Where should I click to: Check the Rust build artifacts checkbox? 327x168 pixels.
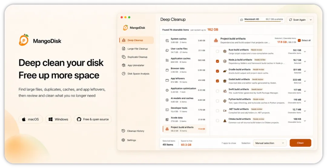217,51
